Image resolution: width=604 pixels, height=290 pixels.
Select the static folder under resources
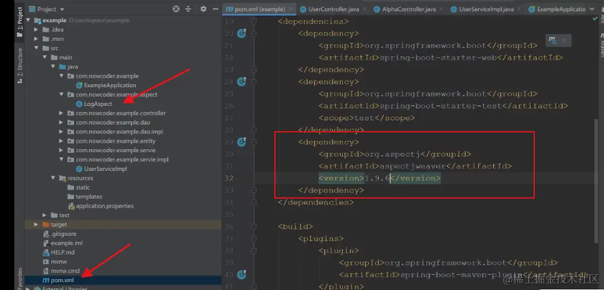[x=83, y=187]
